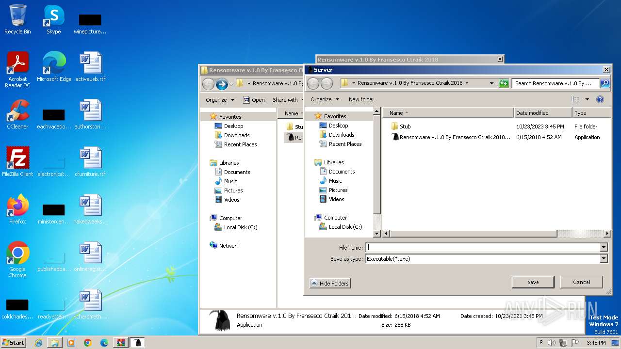Click the Back arrow in Server dialog

click(313, 83)
